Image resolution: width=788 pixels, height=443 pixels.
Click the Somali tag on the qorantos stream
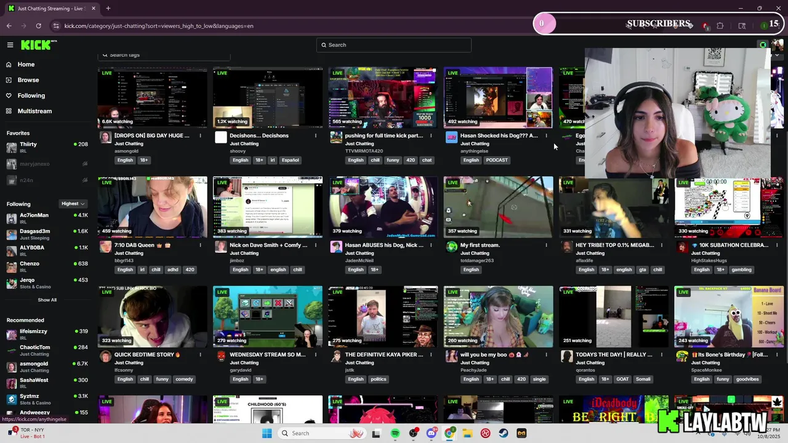click(x=643, y=379)
